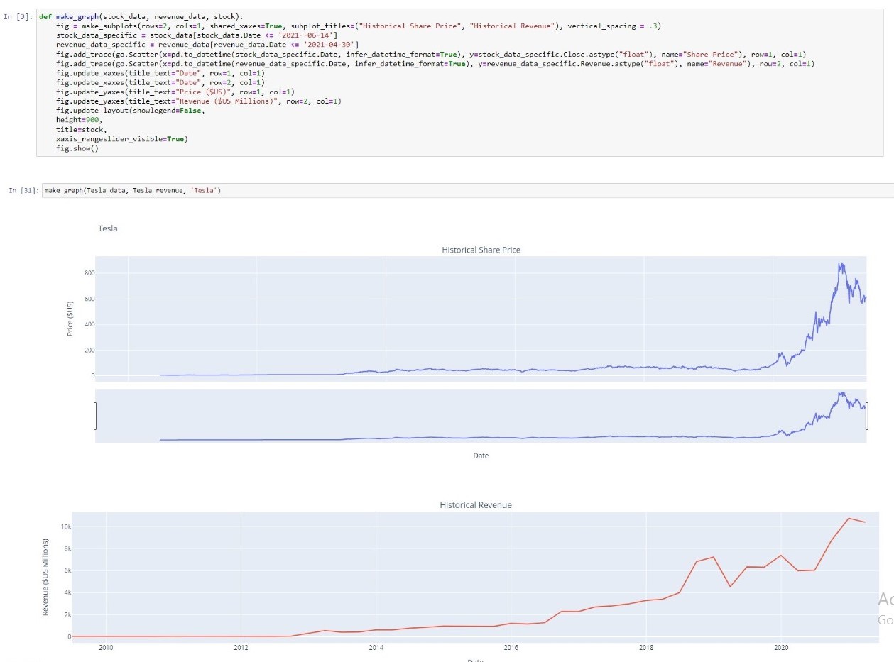Click the 2010 x-axis tick label
Viewport: 894px width, 662px height.
click(x=107, y=648)
